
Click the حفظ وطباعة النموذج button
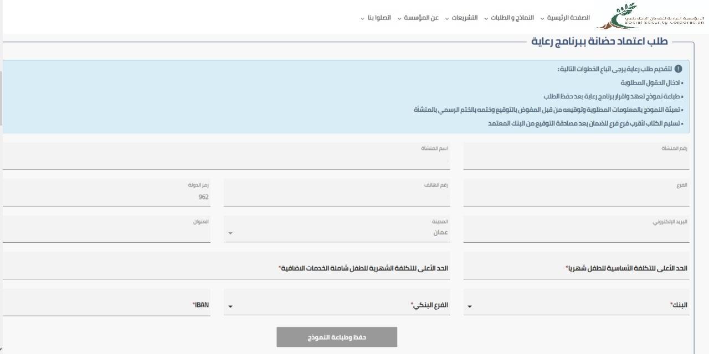click(x=337, y=336)
